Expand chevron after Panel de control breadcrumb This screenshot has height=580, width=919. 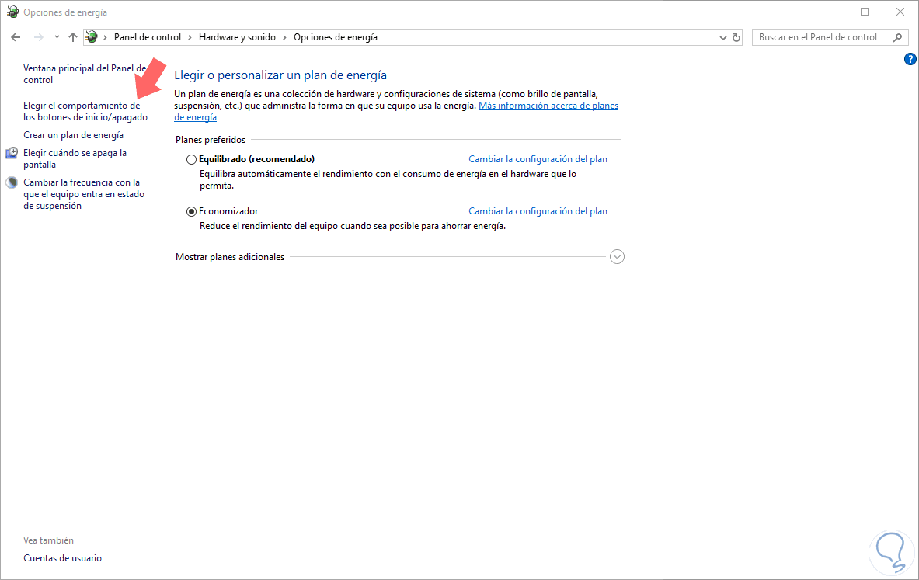point(190,37)
